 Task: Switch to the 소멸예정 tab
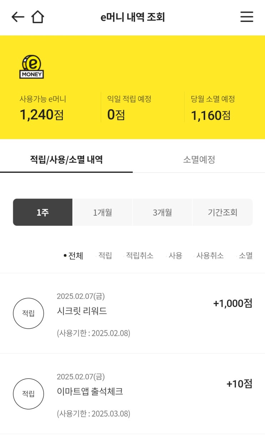tap(199, 160)
